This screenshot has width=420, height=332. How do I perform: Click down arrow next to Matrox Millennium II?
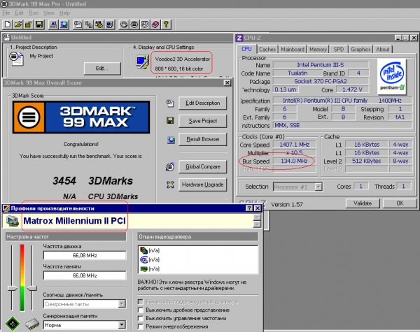(x=257, y=224)
